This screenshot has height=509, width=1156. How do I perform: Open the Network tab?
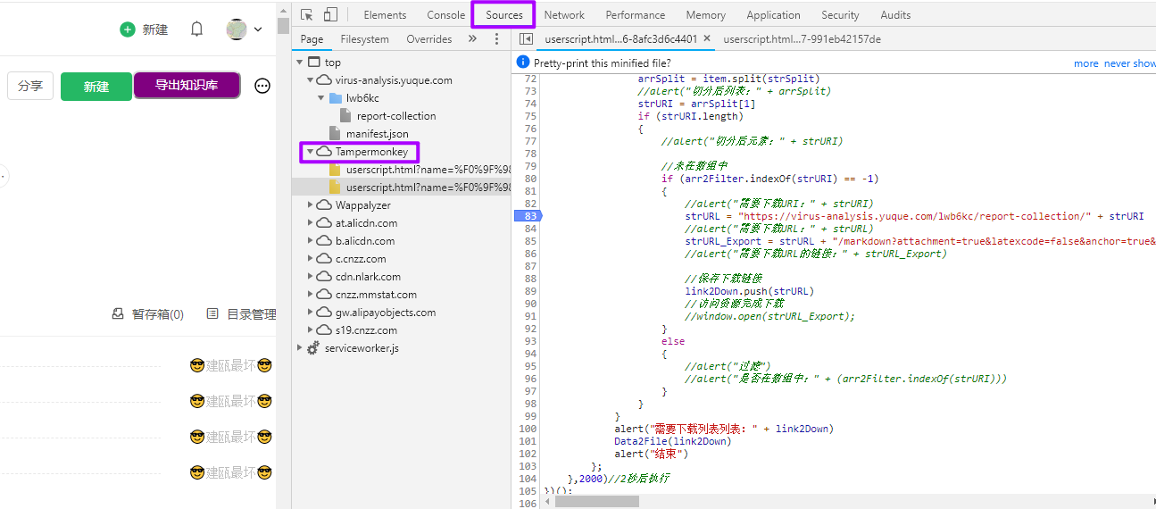coord(564,15)
